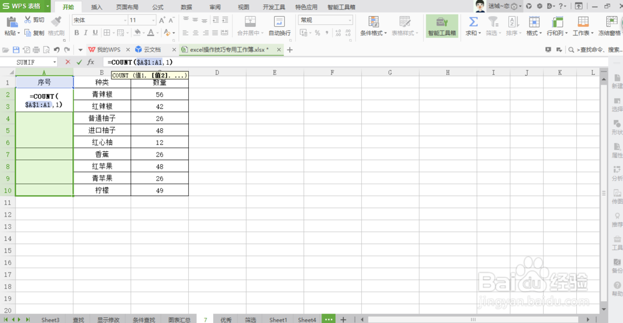Viewport: 623px width, 323px height.
Task: Click the Undo arrow icon
Action: [x=57, y=50]
